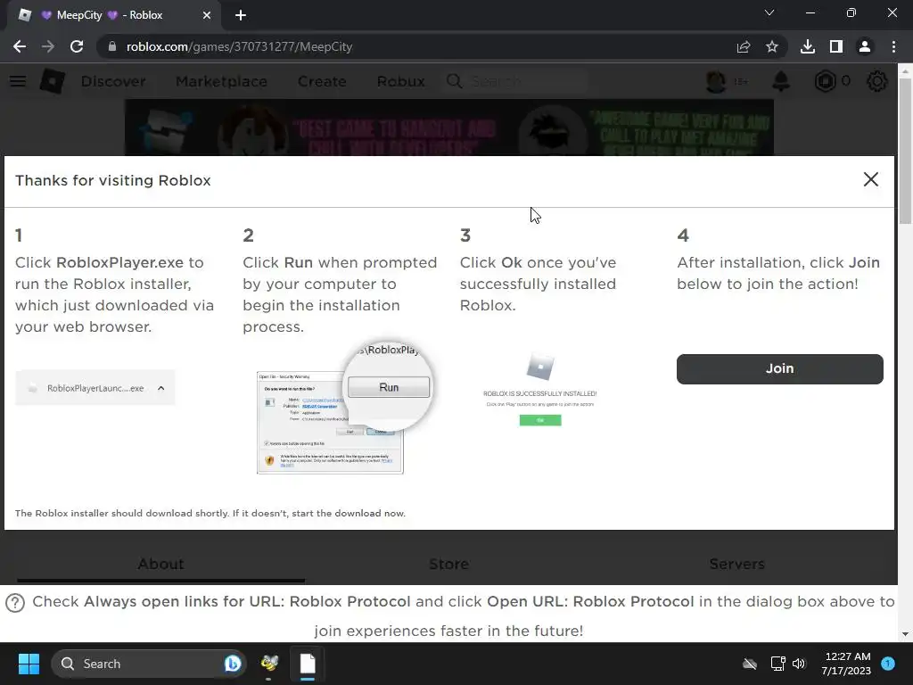The height and width of the screenshot is (685, 913).
Task: Switch to the Store tab
Action: click(449, 564)
